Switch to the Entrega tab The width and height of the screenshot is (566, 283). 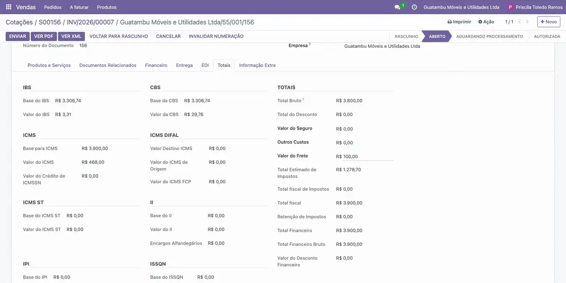tap(184, 65)
